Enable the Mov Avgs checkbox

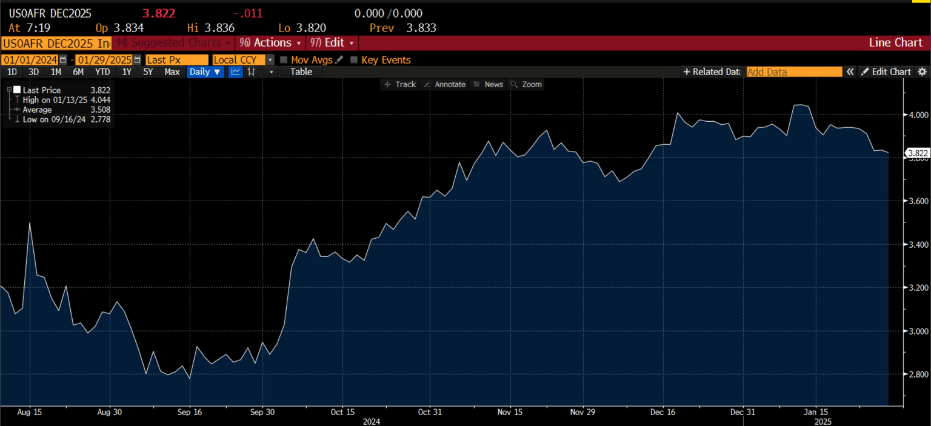click(x=284, y=60)
